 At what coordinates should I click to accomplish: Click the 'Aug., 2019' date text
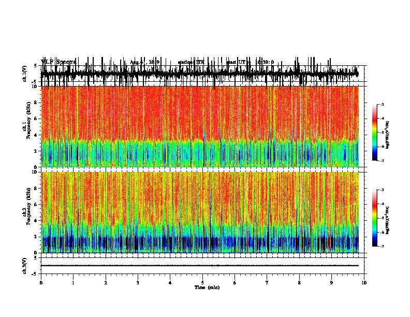pyautogui.click(x=144, y=62)
